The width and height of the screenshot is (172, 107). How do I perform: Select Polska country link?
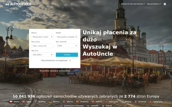click(14, 102)
